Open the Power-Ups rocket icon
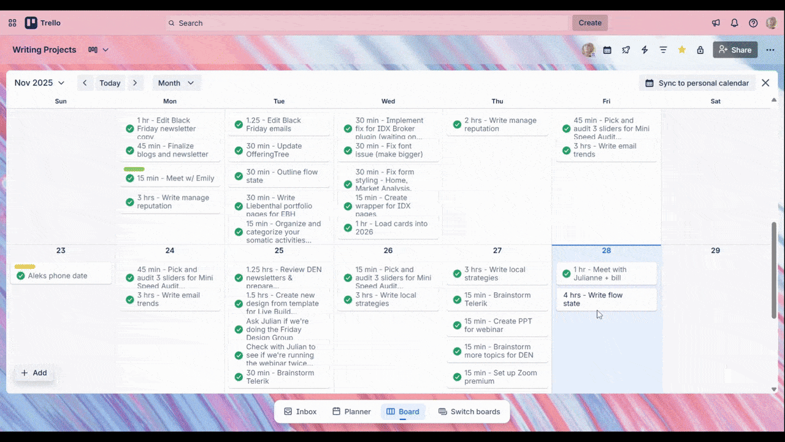This screenshot has width=785, height=442. coord(626,50)
